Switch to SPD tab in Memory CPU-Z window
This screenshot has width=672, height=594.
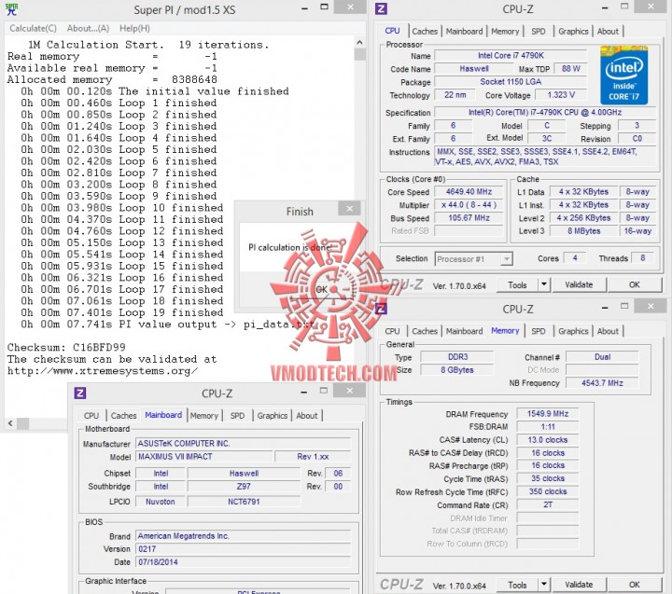(x=539, y=331)
